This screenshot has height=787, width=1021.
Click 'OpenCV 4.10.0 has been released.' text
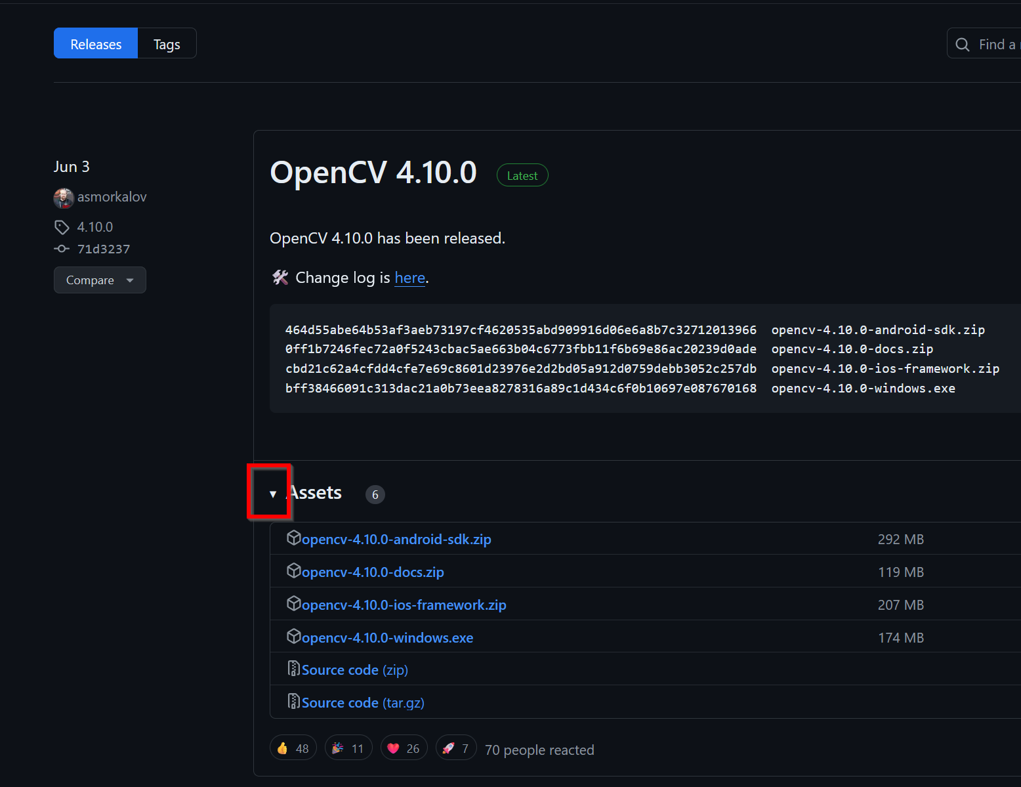(388, 238)
